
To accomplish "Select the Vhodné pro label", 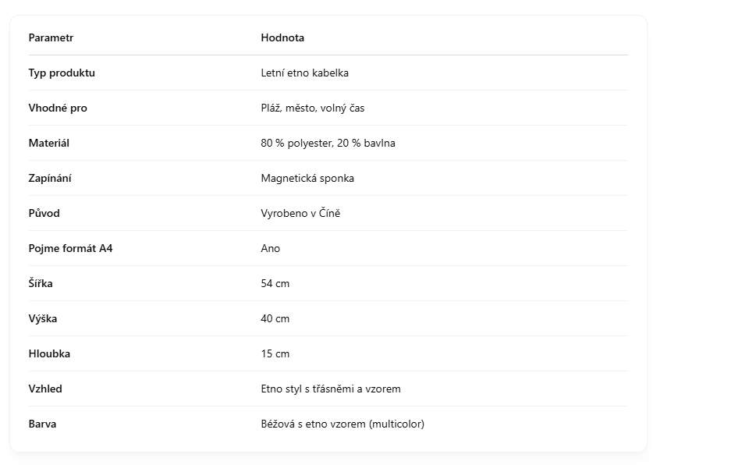I will pyautogui.click(x=58, y=108).
